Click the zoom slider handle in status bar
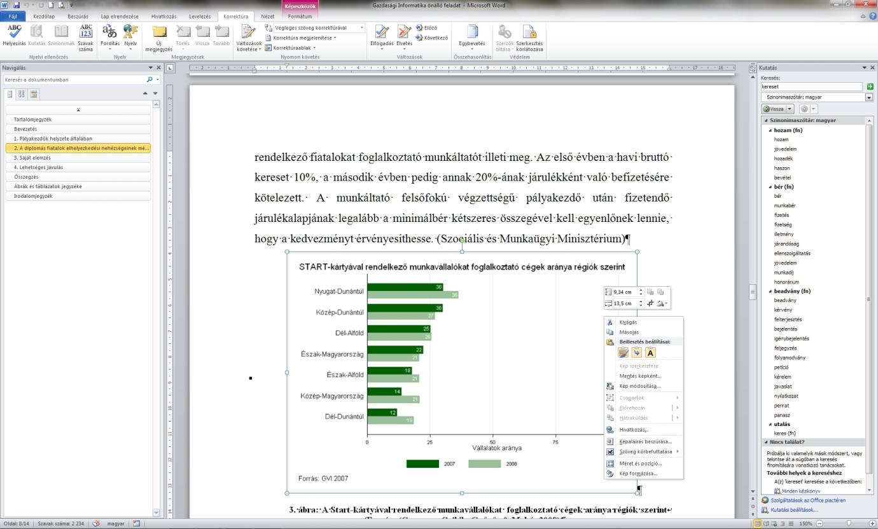This screenshot has width=878, height=529. coord(849,524)
